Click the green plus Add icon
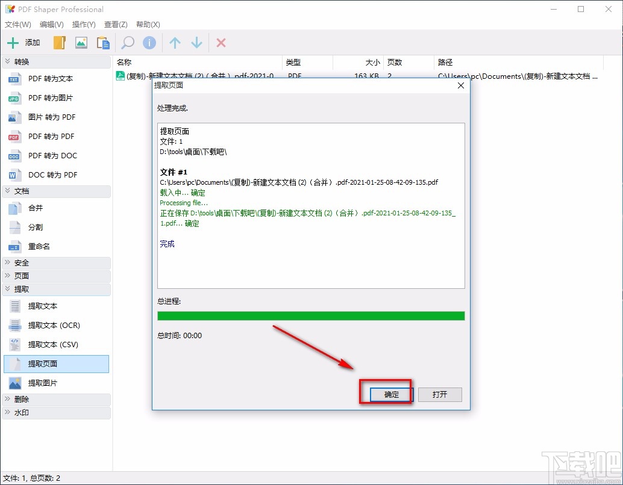 [x=13, y=43]
